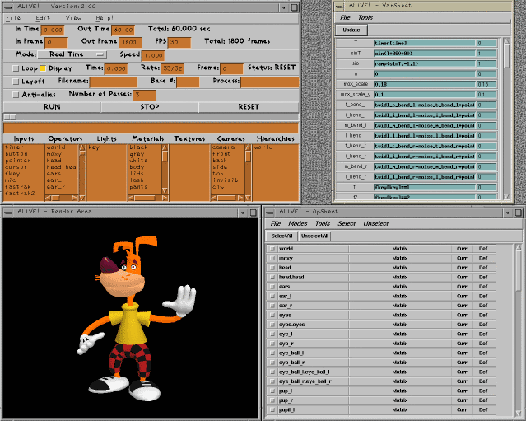Click the Update button in VarSheet

coord(347,30)
